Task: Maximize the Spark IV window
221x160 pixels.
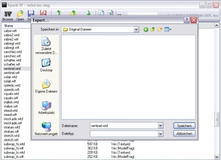Action: click(x=209, y=5)
